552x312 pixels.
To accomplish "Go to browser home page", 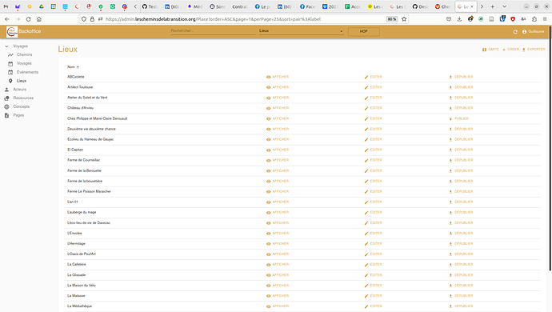I will 39,19.
